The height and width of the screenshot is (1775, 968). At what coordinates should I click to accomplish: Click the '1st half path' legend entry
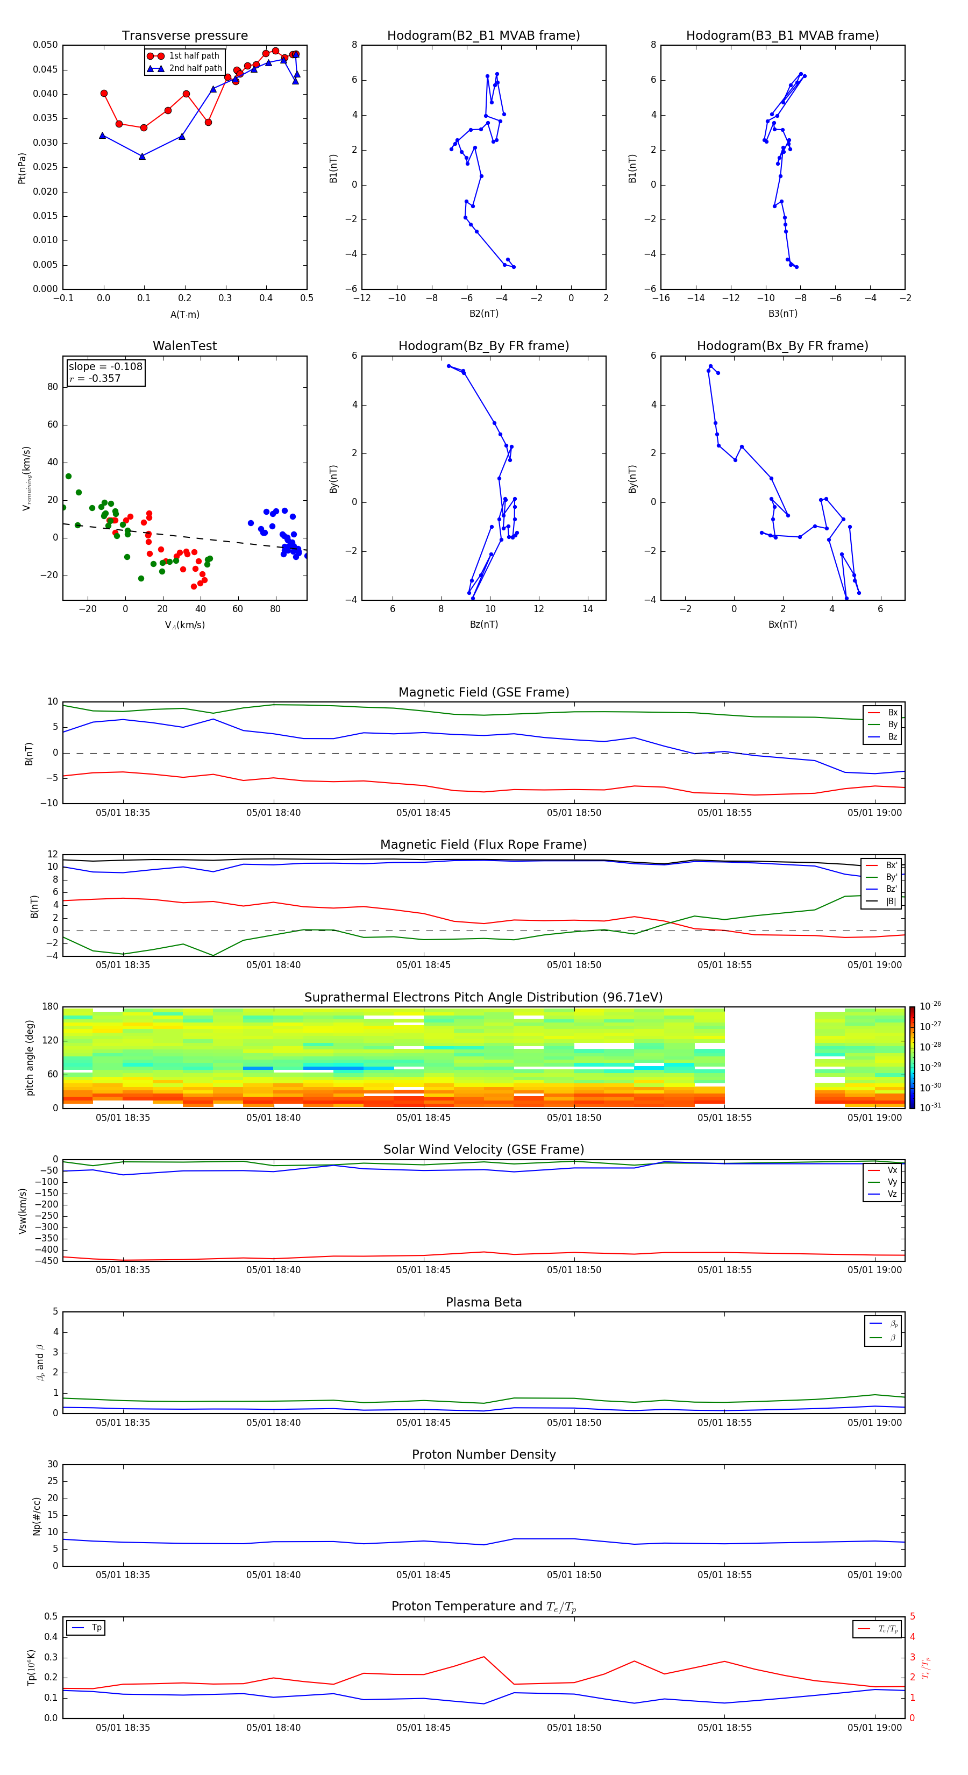click(184, 56)
